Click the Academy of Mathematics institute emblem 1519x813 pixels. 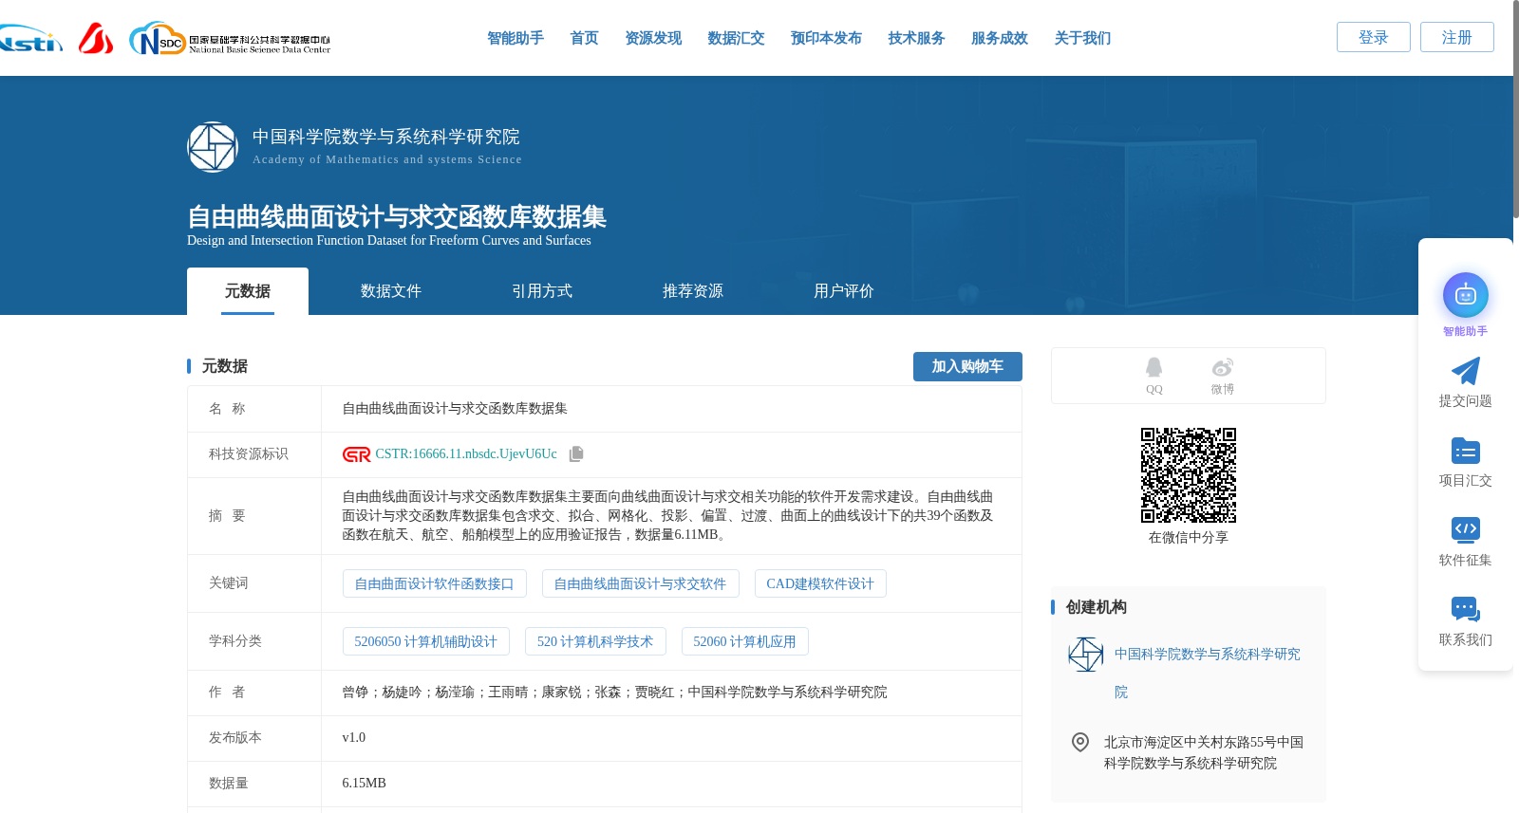tap(213, 147)
